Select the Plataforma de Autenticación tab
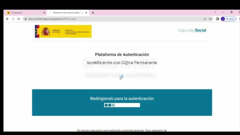Viewport: 240px width, 135px height. click(x=67, y=13)
